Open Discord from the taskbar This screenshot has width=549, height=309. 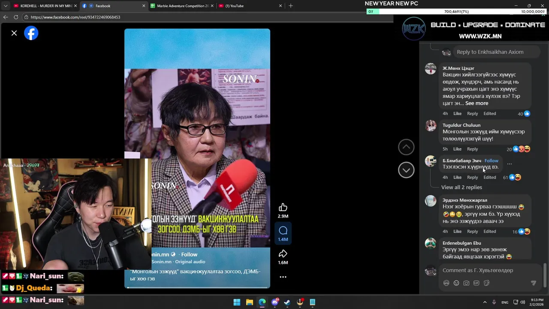click(x=275, y=302)
